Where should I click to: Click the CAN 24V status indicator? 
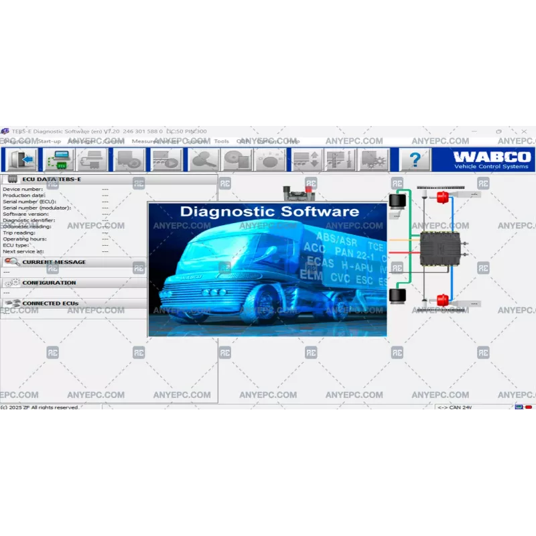tap(453, 407)
